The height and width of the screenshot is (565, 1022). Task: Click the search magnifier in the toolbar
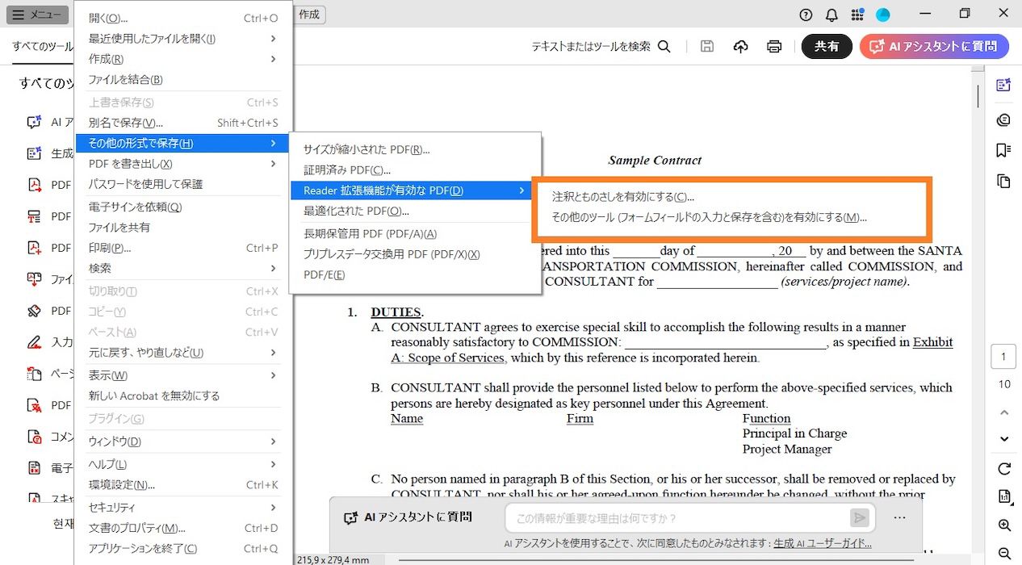click(x=664, y=46)
